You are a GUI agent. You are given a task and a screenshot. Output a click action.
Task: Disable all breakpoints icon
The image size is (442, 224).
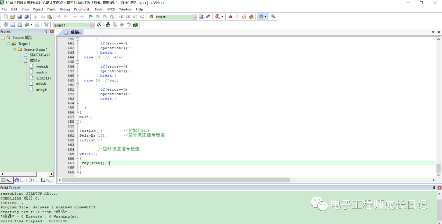click(244, 17)
